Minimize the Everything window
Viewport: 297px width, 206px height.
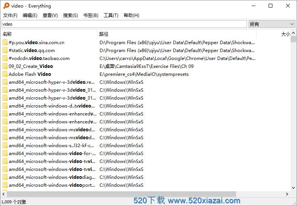pos(253,6)
